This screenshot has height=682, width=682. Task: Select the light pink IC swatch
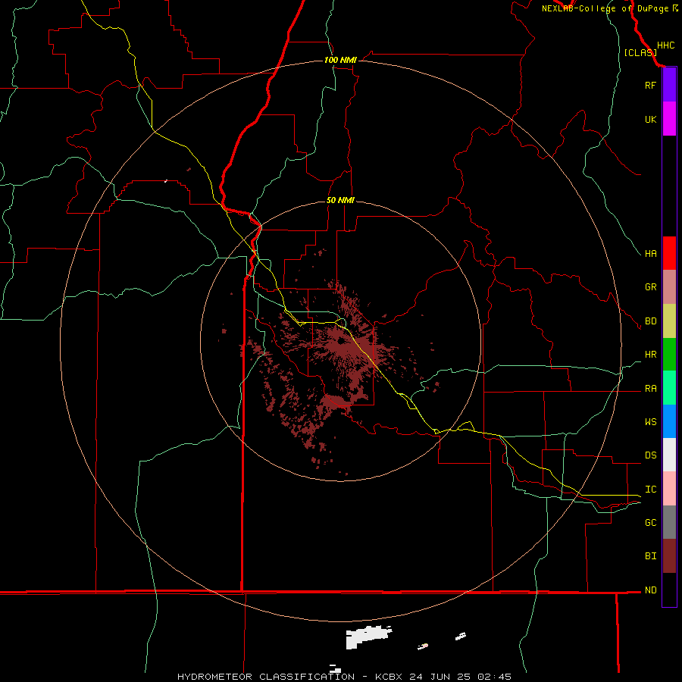point(669,489)
